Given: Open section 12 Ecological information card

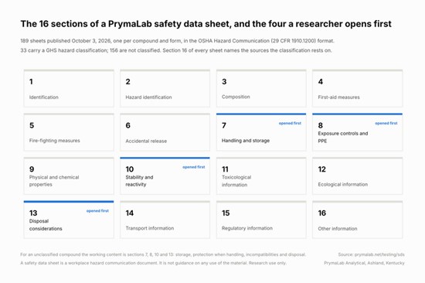Looking at the screenshot, I should pyautogui.click(x=358, y=176).
